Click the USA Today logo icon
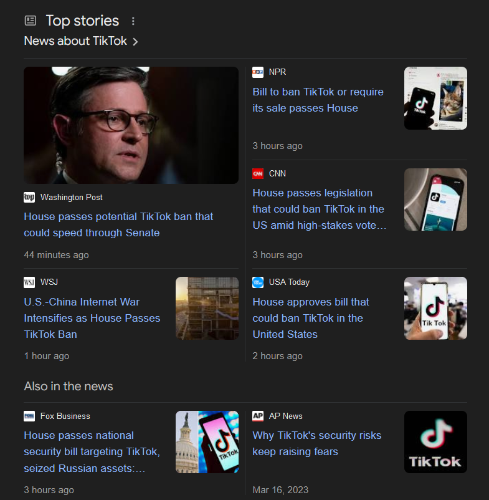This screenshot has width=489, height=500. (258, 282)
